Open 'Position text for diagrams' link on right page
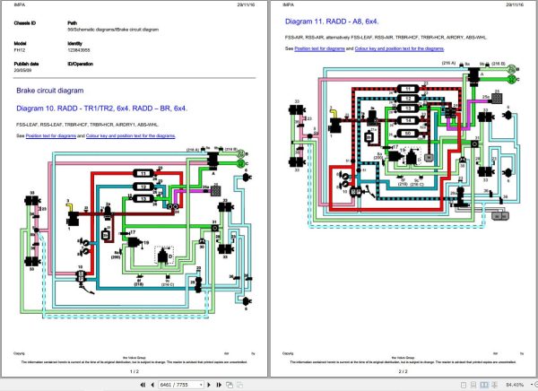 click(x=319, y=48)
